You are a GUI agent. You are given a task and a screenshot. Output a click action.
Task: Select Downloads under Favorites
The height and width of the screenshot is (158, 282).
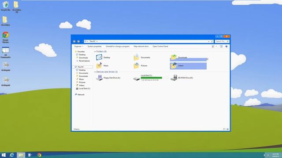(82, 57)
